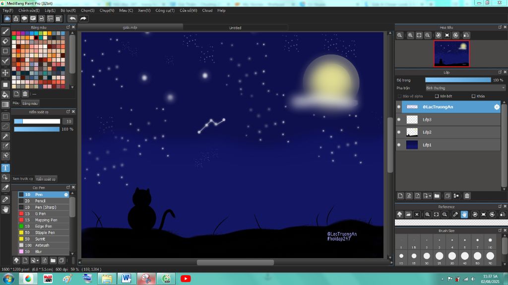
Task: Select the Text tool
Action: [5, 168]
